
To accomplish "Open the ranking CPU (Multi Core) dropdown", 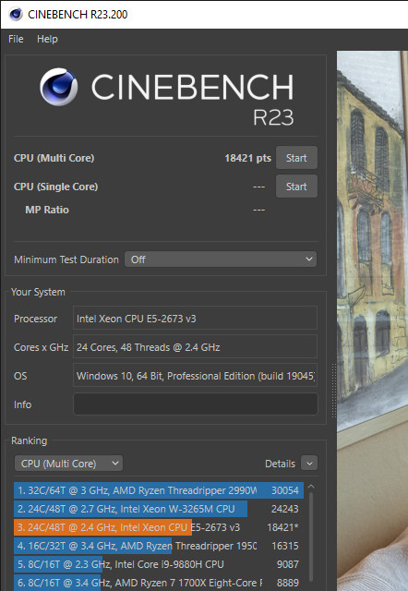I will [68, 464].
